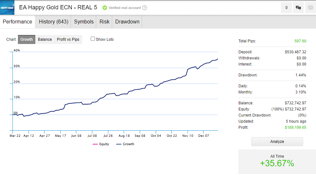The width and height of the screenshot is (316, 175).
Task: Click the Deposit value $530,487.32
Action: [x=295, y=52]
